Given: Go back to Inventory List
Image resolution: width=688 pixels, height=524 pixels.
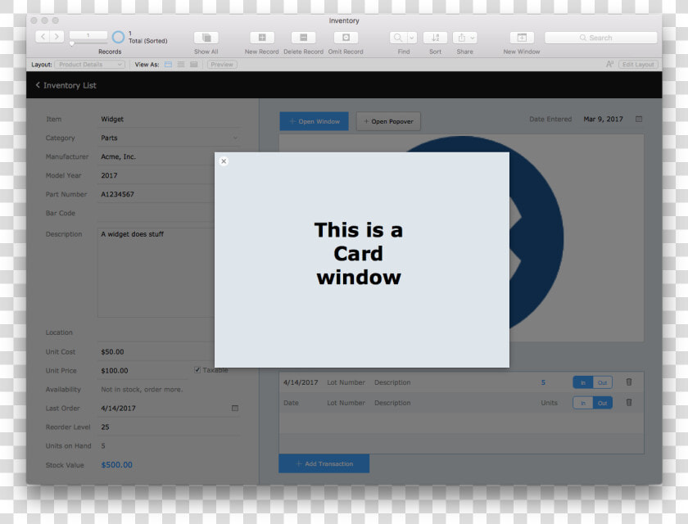Looking at the screenshot, I should 66,85.
